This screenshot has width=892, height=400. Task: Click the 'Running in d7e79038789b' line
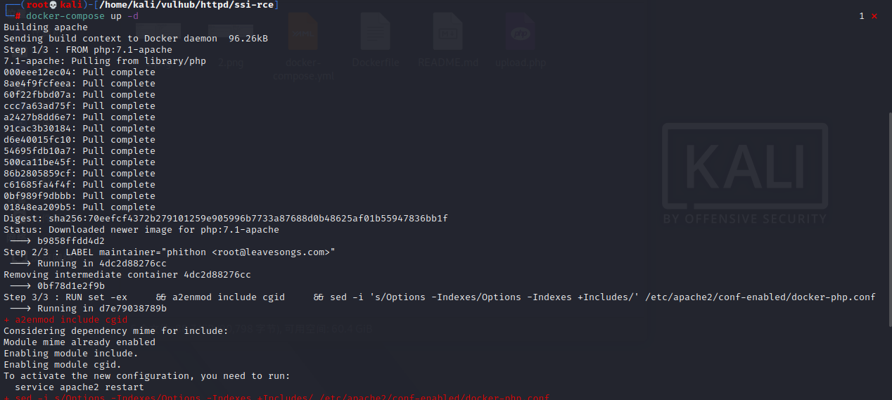(x=88, y=309)
